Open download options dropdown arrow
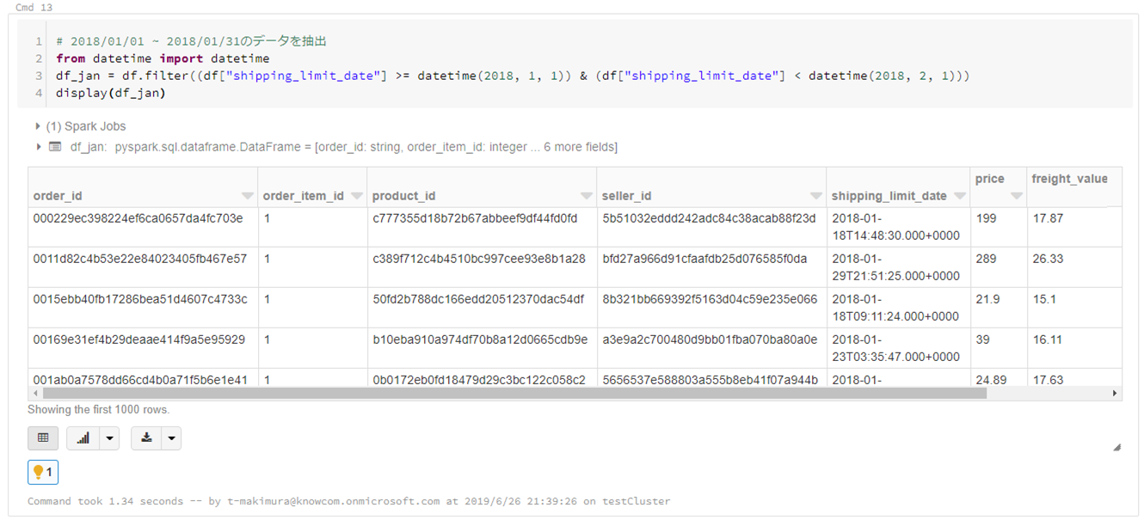The image size is (1144, 520). (172, 438)
